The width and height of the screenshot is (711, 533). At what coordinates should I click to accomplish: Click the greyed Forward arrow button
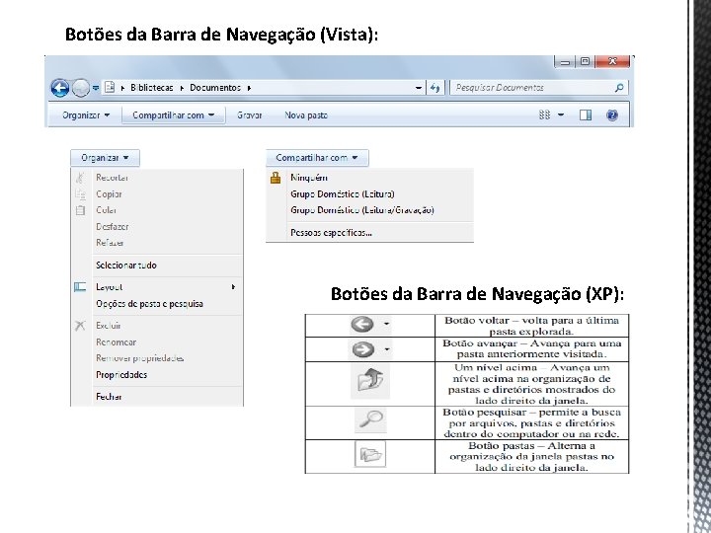point(80,88)
